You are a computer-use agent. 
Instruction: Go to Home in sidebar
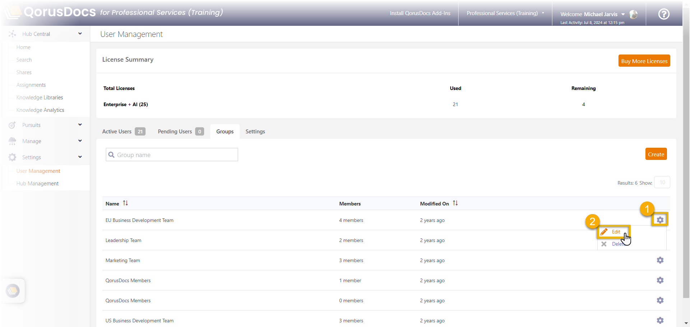tap(23, 47)
